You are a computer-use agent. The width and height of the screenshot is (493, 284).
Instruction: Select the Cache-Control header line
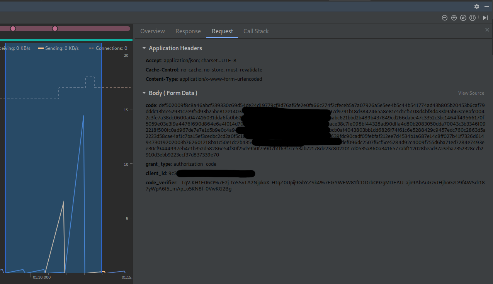[204, 70]
